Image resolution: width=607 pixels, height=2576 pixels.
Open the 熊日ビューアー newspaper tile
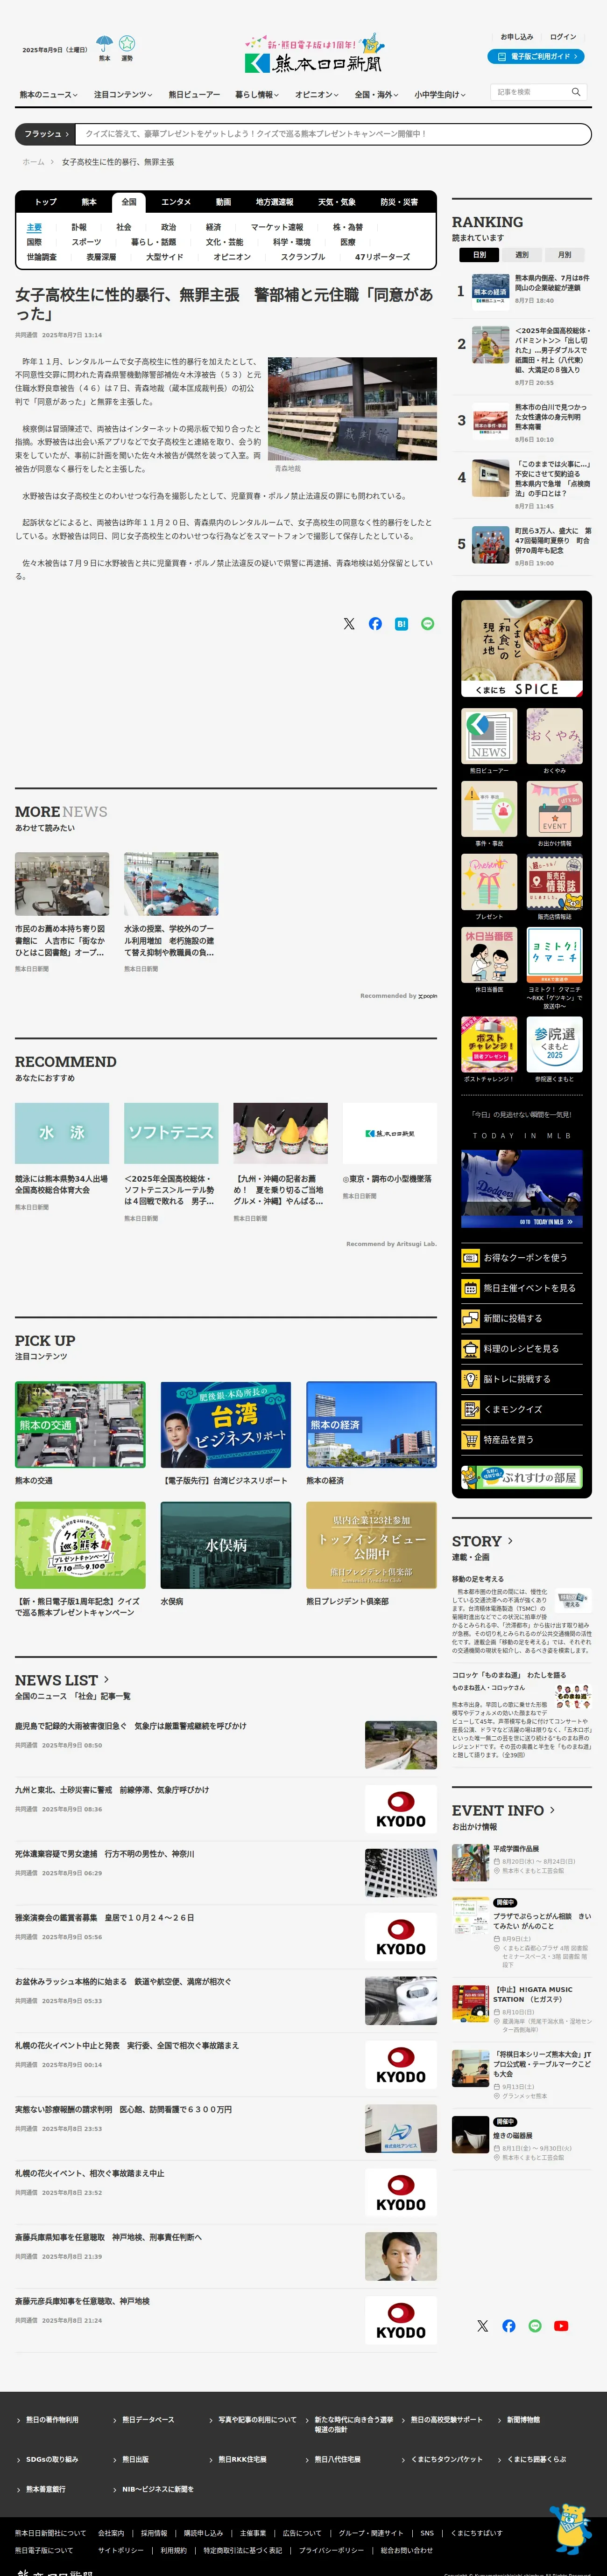pyautogui.click(x=489, y=737)
